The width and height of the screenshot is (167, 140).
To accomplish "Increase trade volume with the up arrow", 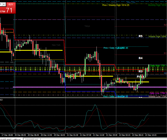I will click(x=4, y=4).
